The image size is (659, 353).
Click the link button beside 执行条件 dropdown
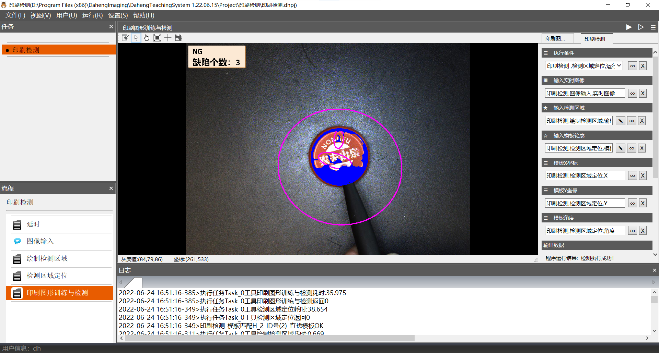[x=633, y=66]
